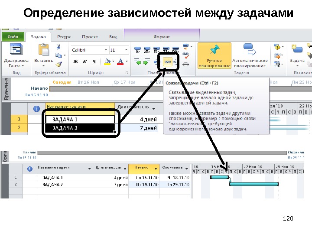
Task: Toggle Ручное планирование mode
Action: coord(214,56)
